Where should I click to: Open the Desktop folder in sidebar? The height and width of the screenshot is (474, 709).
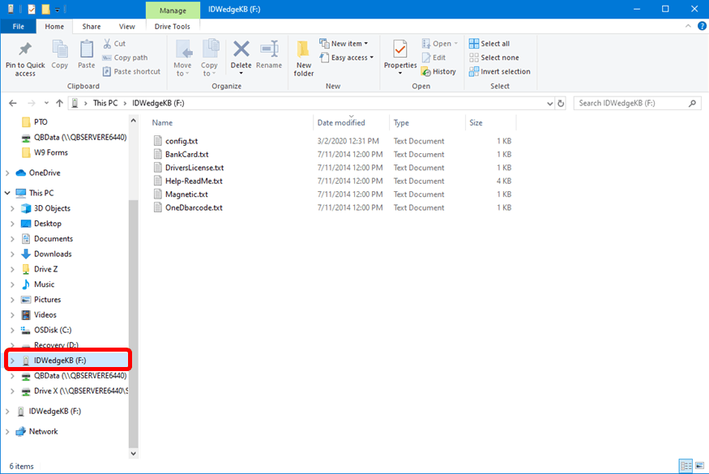click(48, 224)
